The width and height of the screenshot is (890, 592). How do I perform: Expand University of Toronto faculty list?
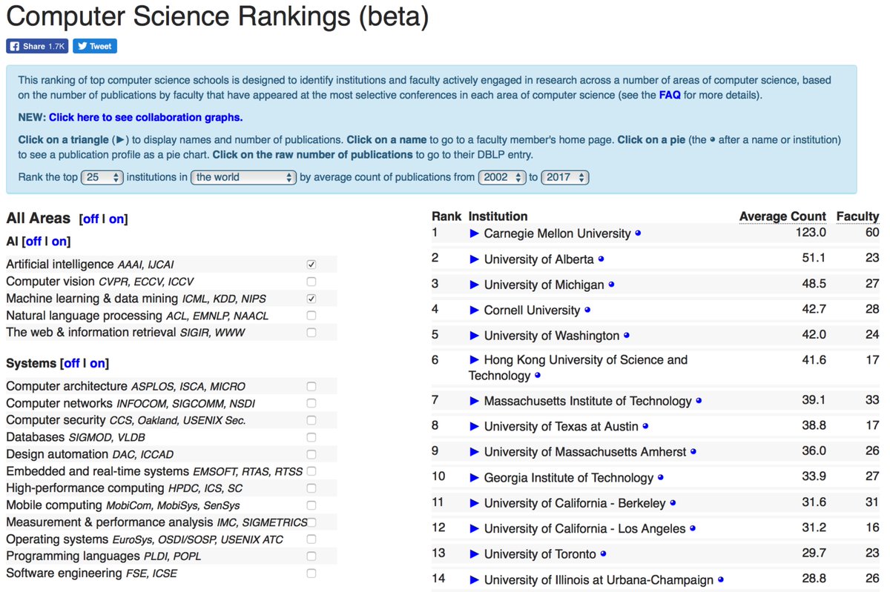coord(475,554)
